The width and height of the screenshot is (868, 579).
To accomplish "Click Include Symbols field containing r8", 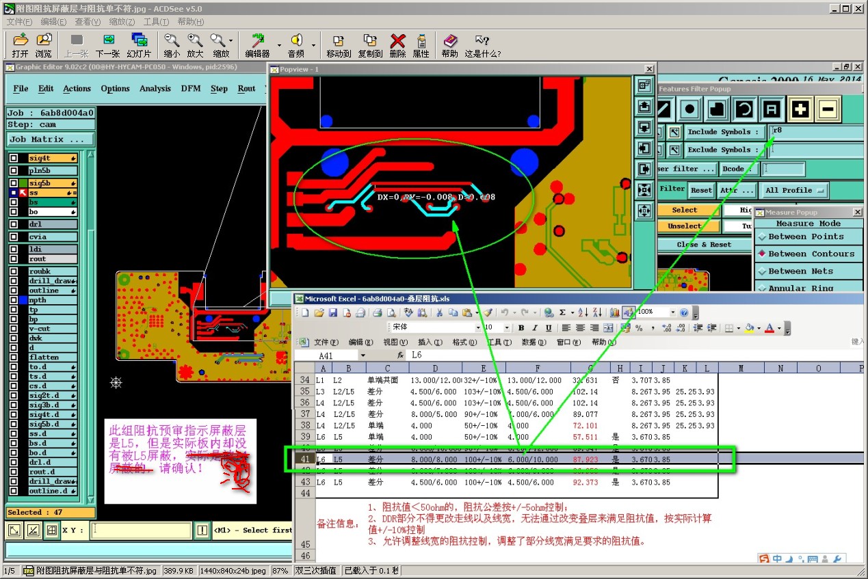I will (x=816, y=132).
